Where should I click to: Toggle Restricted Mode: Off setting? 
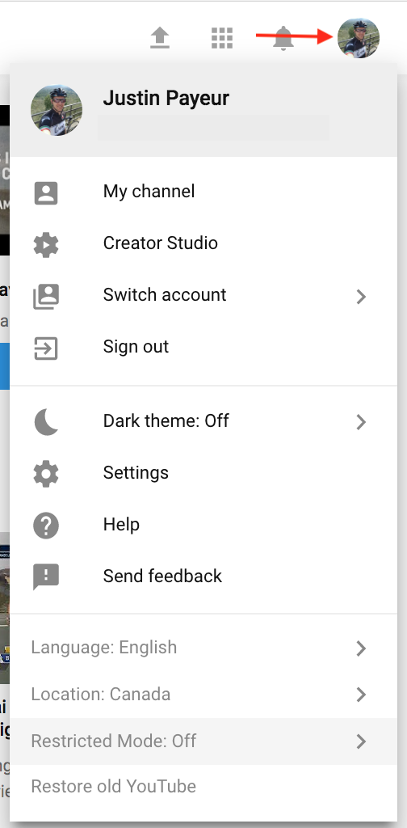(203, 741)
